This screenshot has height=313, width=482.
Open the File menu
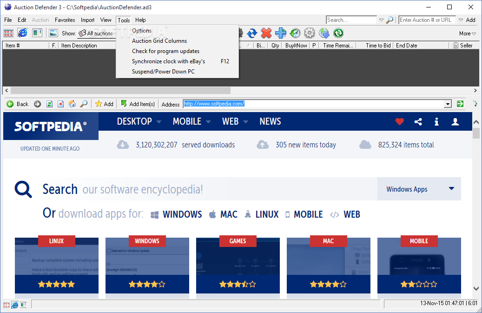pyautogui.click(x=8, y=20)
